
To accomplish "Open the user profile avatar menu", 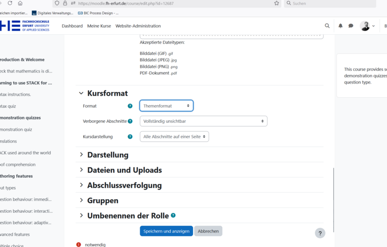I will point(366,26).
